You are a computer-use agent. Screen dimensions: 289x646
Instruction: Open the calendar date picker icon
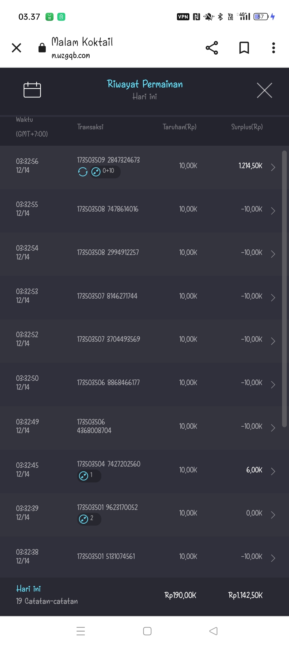click(32, 90)
